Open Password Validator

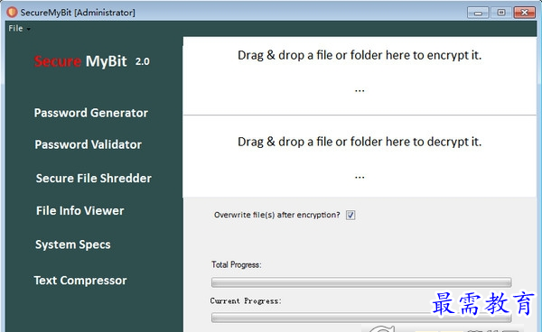[89, 144]
